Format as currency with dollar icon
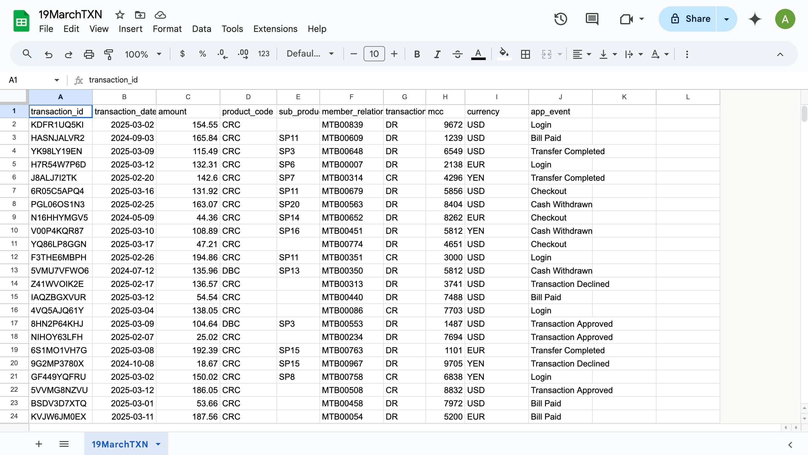Viewport: 808px width, 455px height. pos(182,54)
